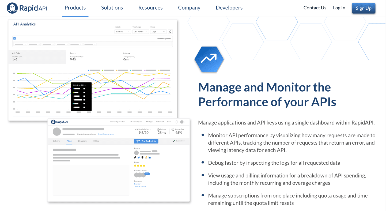Open the Days period dropdown
386x211 pixels.
[x=158, y=32]
